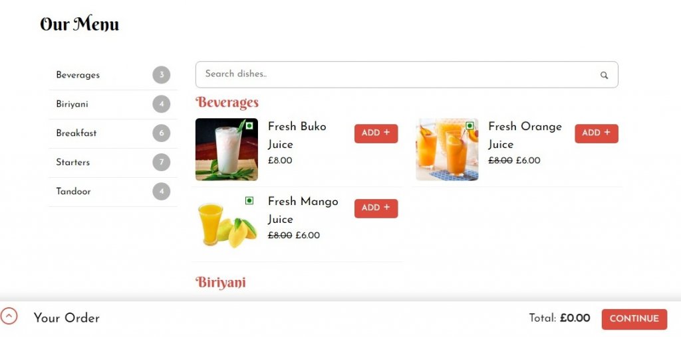Switch to the Tandoor category
Viewport: 681px width, 337px height.
click(x=113, y=192)
